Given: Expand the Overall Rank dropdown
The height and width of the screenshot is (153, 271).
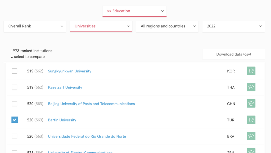Looking at the screenshot, I should [x=35, y=26].
